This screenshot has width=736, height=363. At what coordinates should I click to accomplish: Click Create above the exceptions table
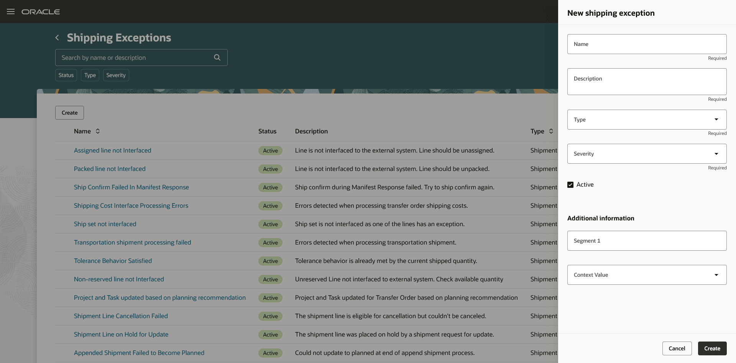(69, 112)
